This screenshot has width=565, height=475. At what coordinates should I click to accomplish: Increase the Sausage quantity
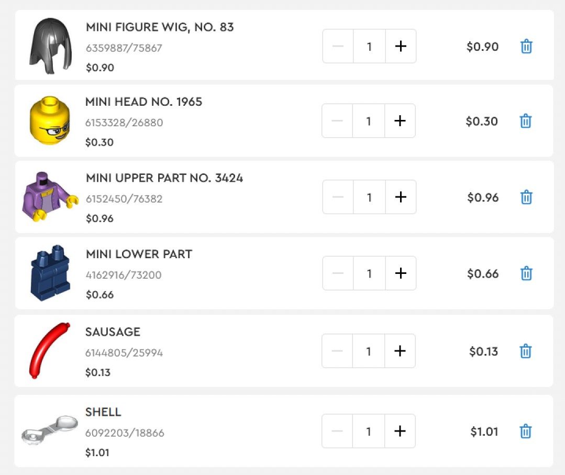tap(400, 351)
